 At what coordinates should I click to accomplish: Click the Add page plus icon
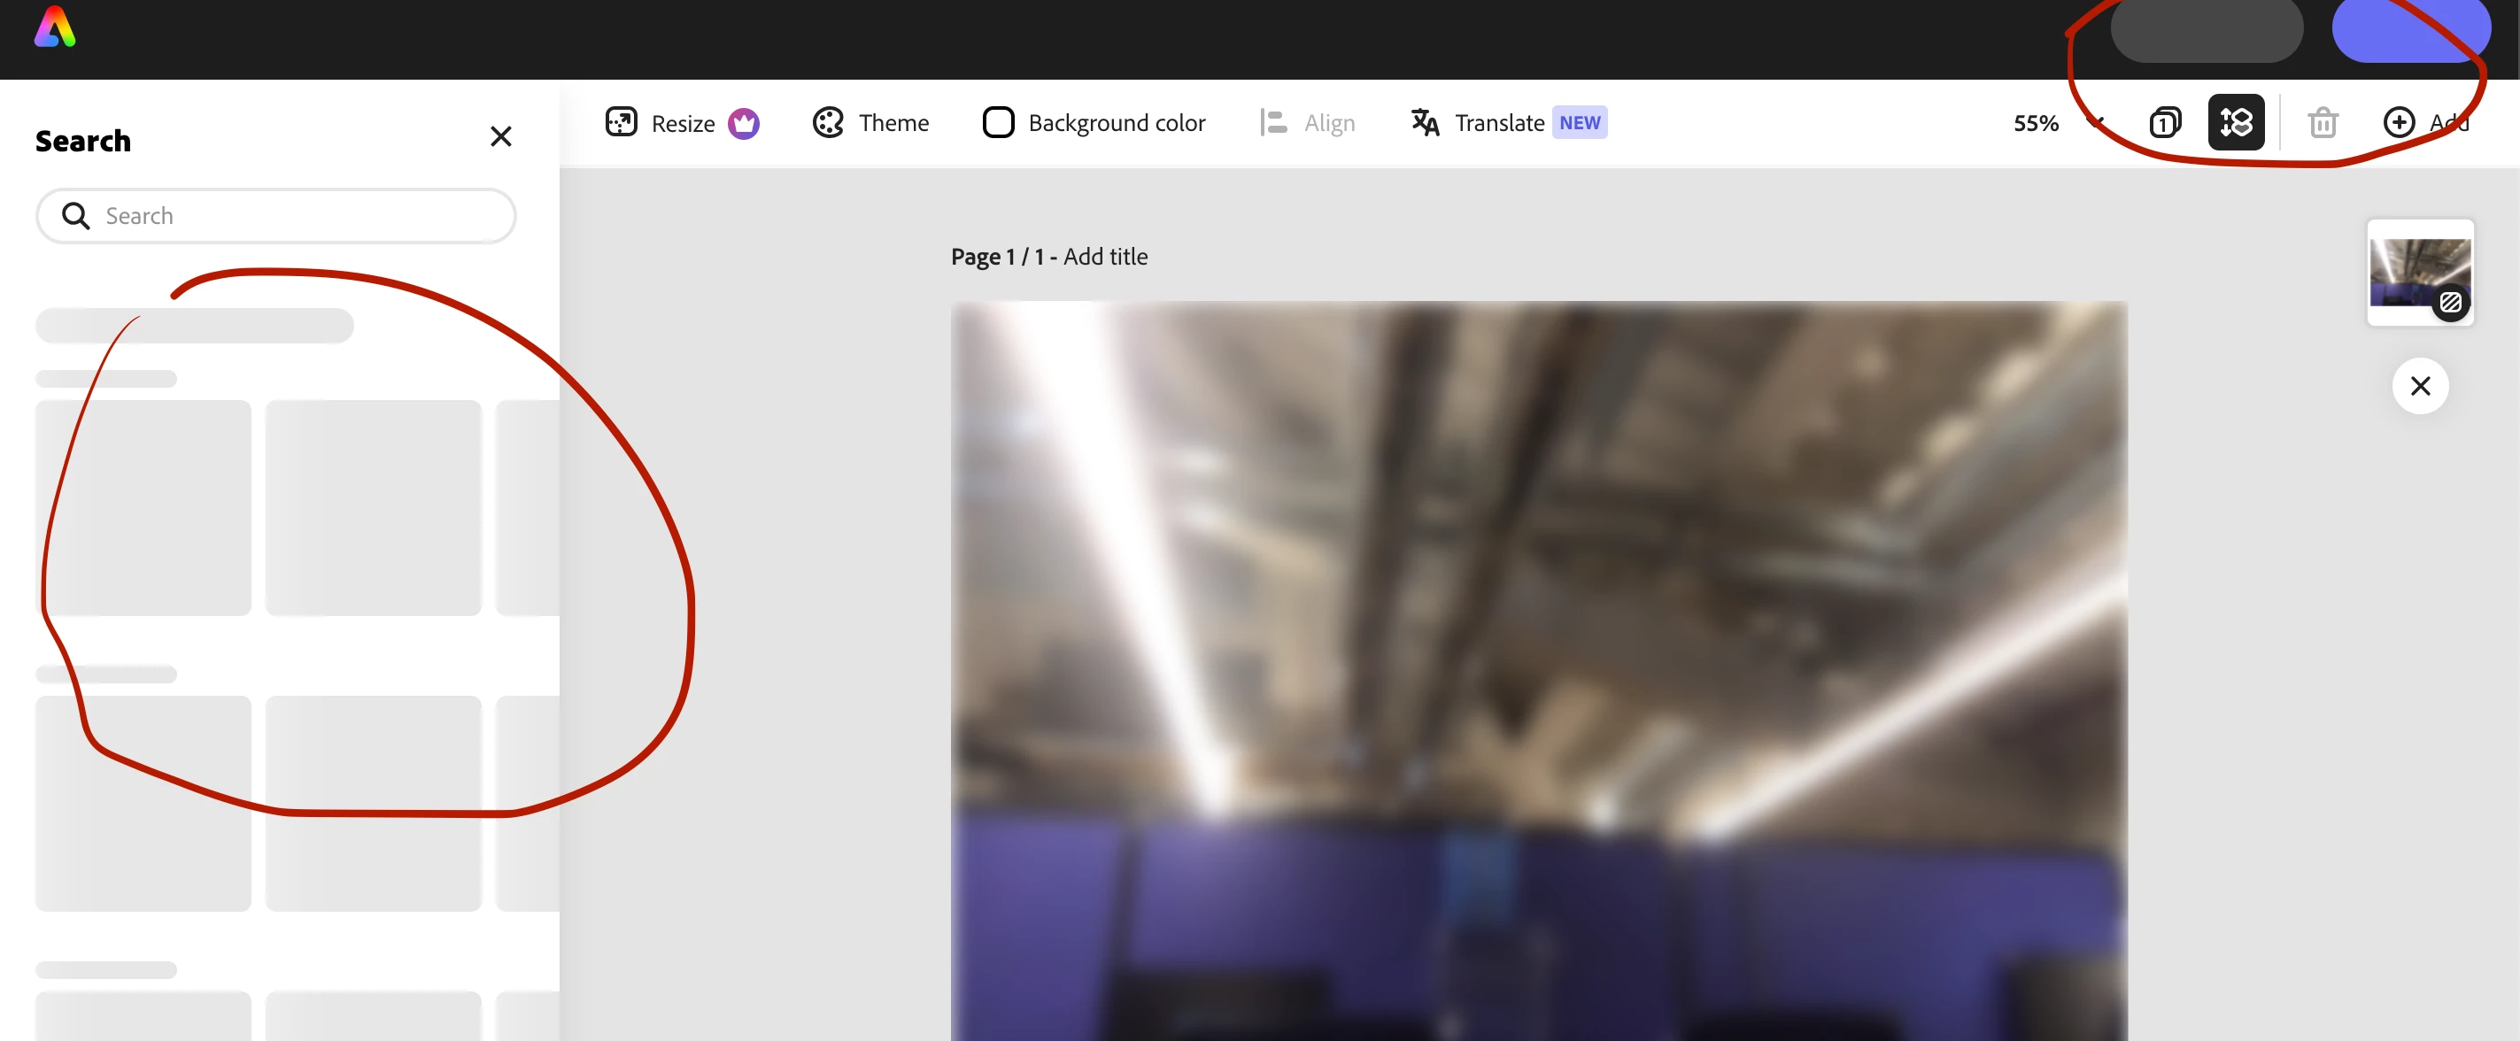(x=2398, y=122)
